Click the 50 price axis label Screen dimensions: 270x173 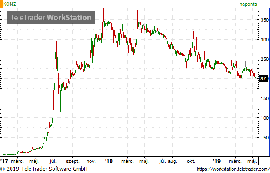pyautogui.click(x=266, y=138)
